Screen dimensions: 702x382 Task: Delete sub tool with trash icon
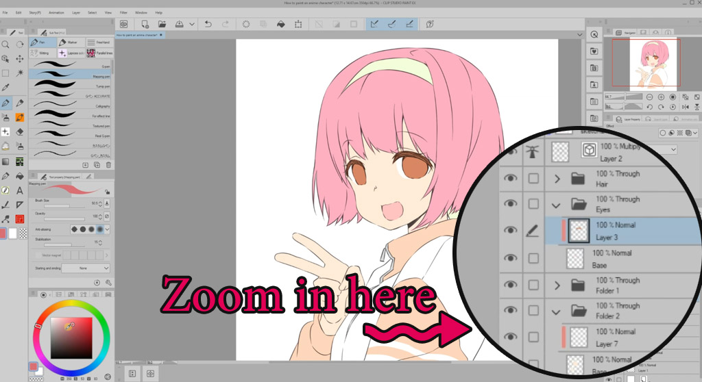pos(109,165)
